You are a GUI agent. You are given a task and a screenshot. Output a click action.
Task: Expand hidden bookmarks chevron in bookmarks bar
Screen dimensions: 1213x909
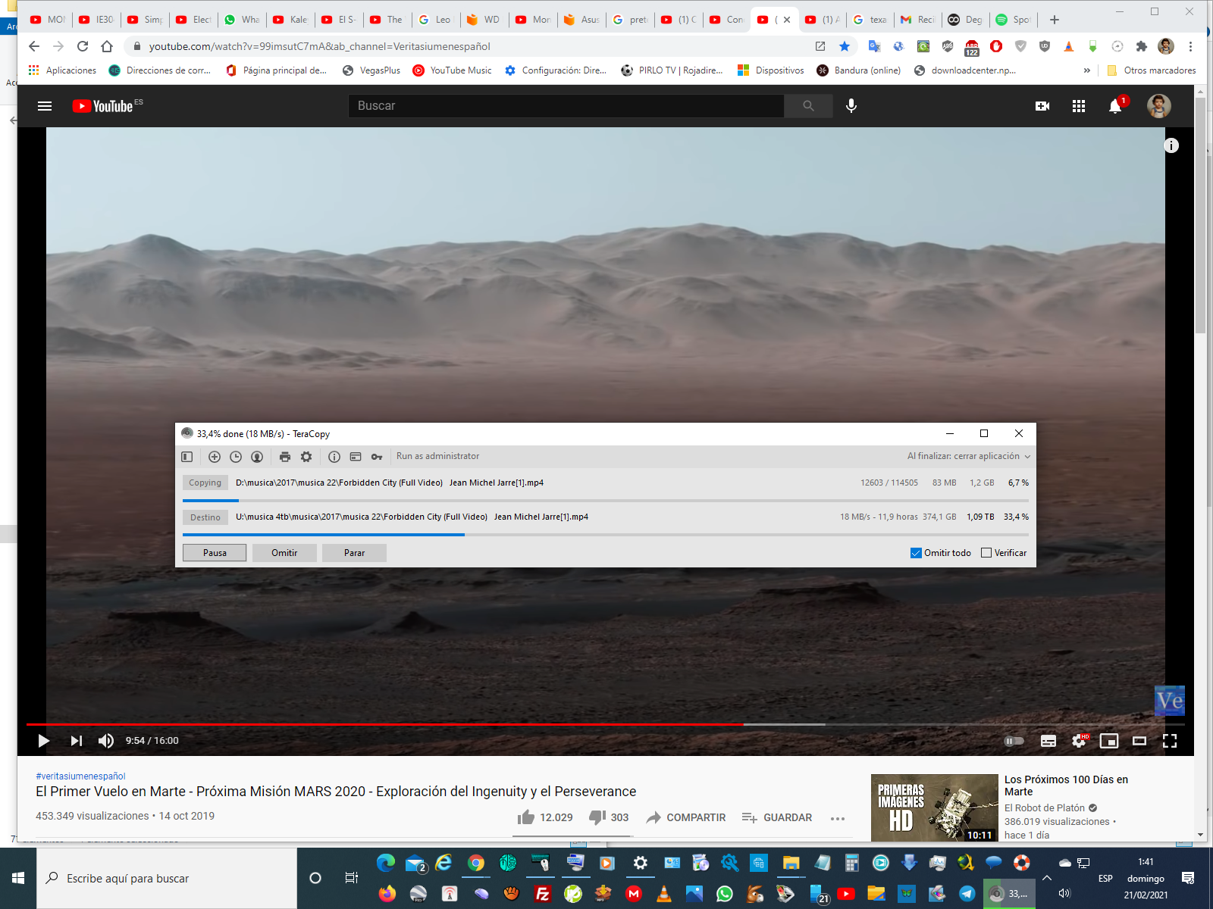tap(1087, 70)
